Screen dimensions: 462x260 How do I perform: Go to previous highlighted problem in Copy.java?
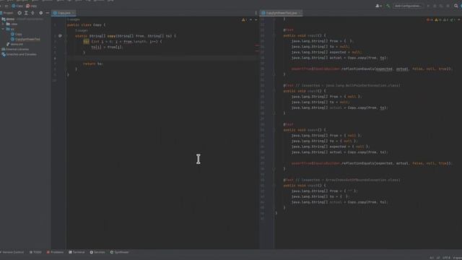coord(250,19)
